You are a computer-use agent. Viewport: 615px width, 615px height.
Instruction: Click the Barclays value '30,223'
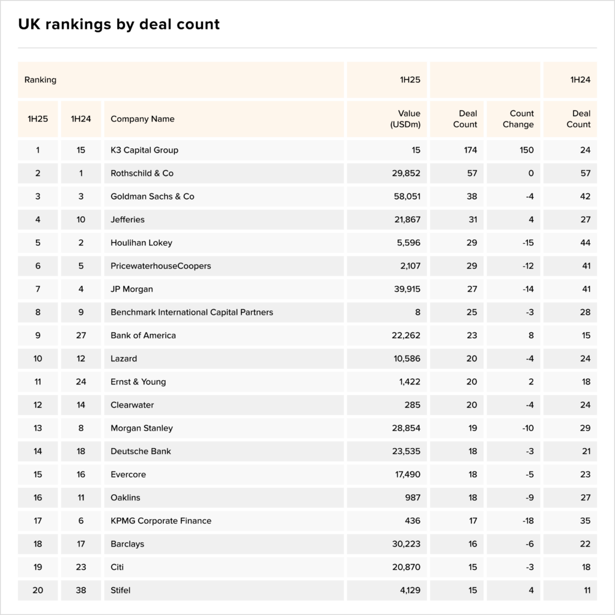407,544
